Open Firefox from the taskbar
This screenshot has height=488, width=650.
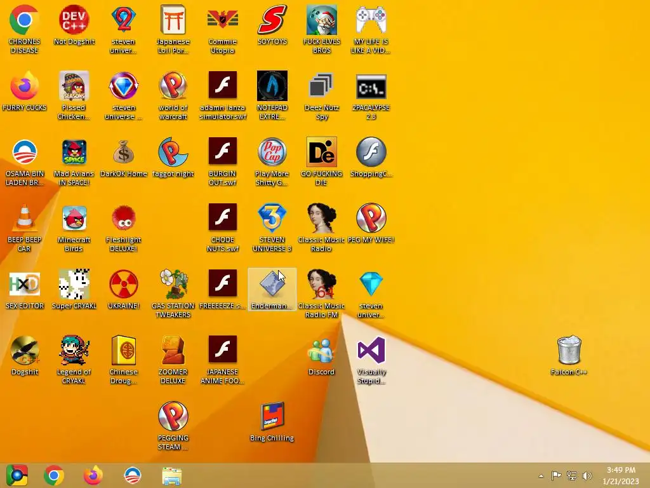(93, 475)
